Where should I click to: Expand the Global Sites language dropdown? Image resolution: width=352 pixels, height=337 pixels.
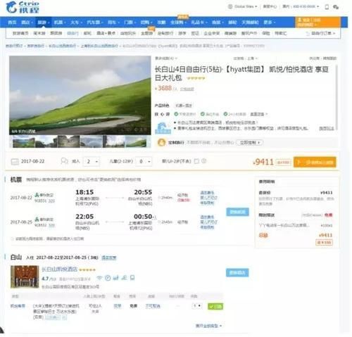(x=243, y=6)
